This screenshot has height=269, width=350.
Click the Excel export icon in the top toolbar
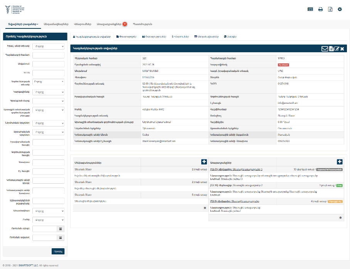click(330, 9)
